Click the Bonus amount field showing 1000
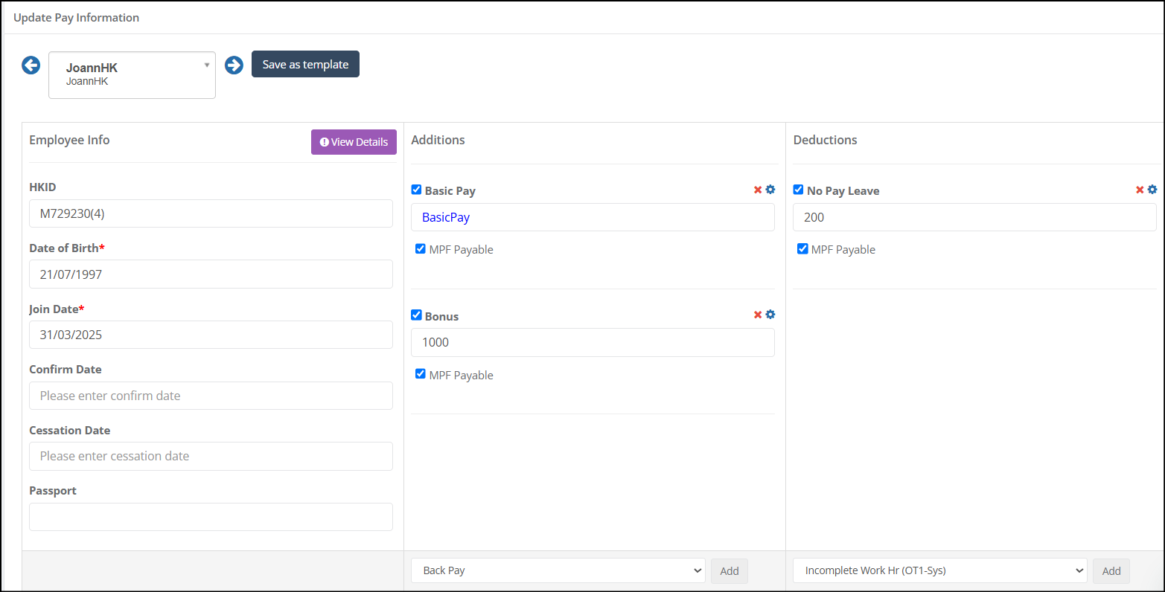The image size is (1165, 592). [593, 342]
